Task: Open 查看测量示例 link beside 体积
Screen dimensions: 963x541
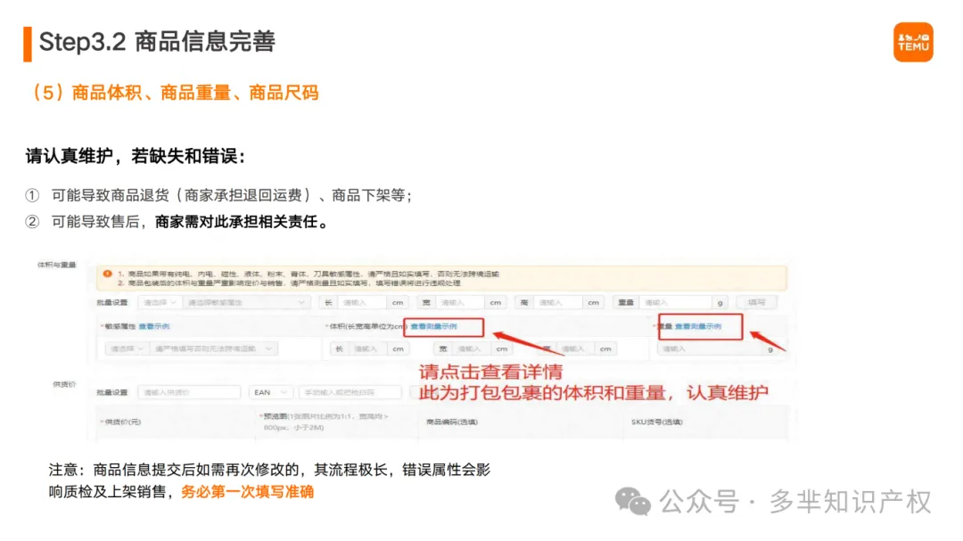Action: click(x=433, y=327)
